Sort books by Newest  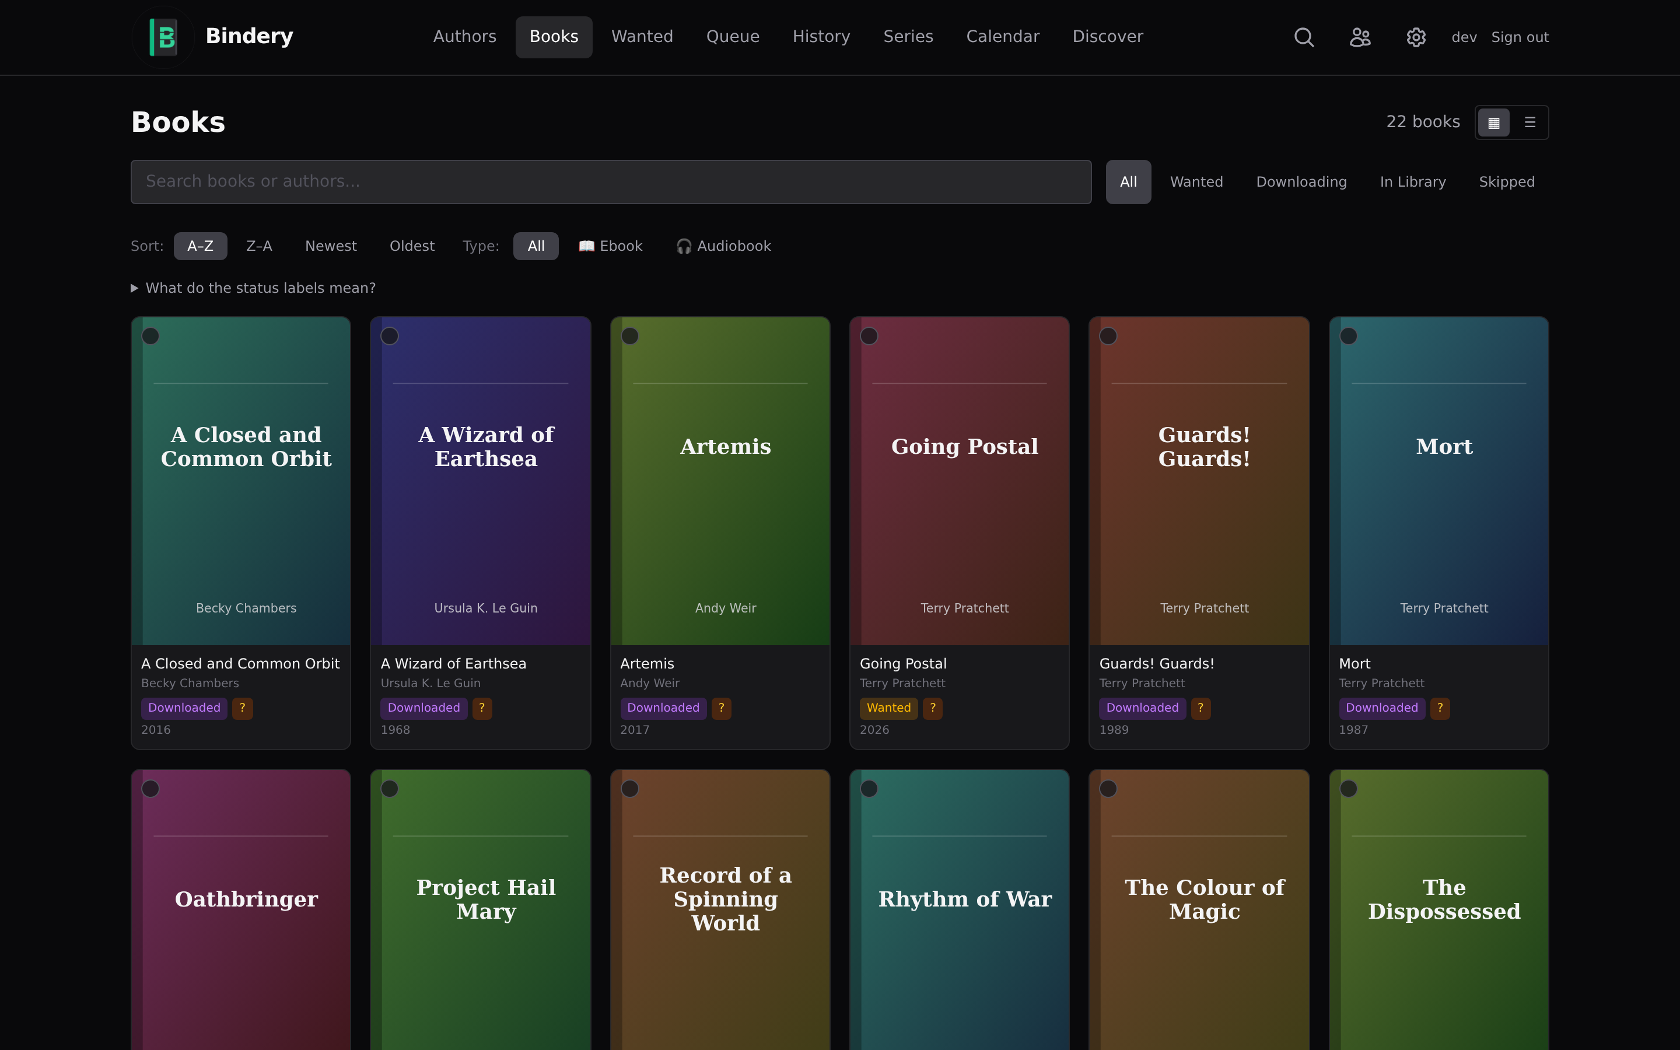330,247
